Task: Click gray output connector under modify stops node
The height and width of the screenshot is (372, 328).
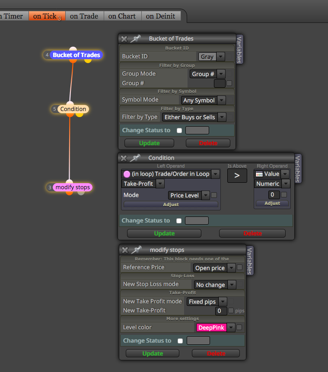Action: [x=81, y=193]
